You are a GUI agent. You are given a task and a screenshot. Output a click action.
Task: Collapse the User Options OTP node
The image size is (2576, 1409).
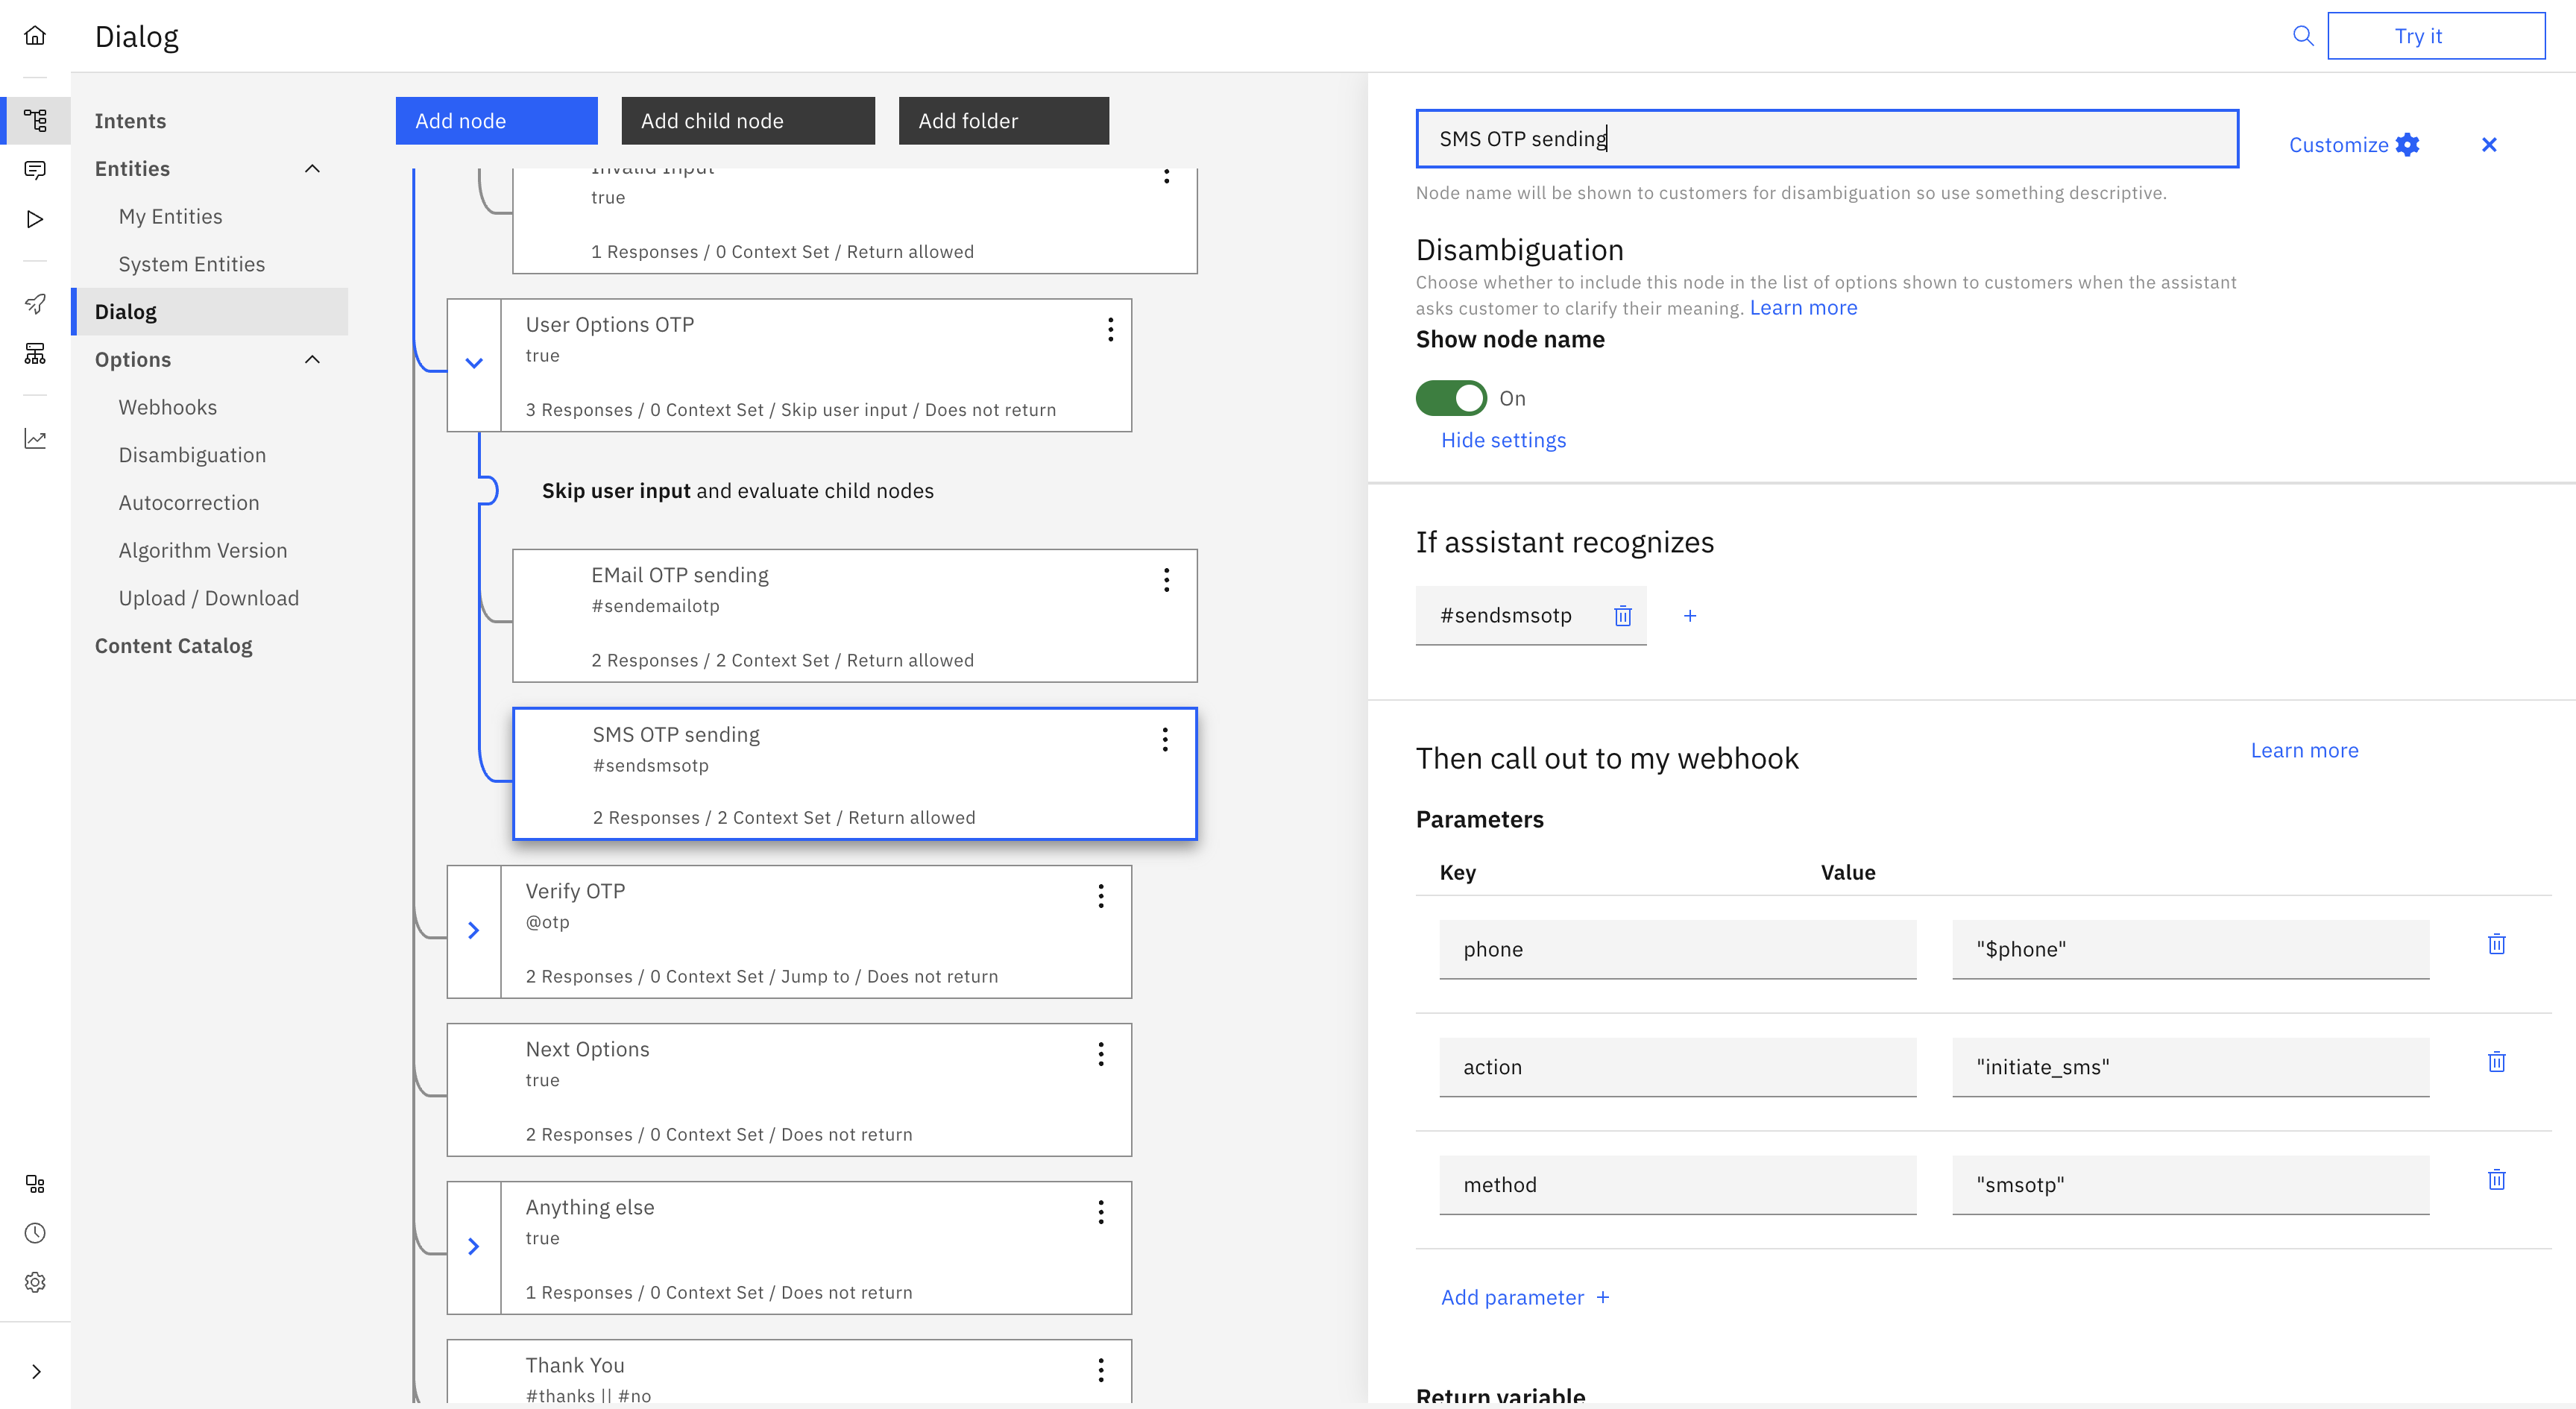(x=474, y=364)
